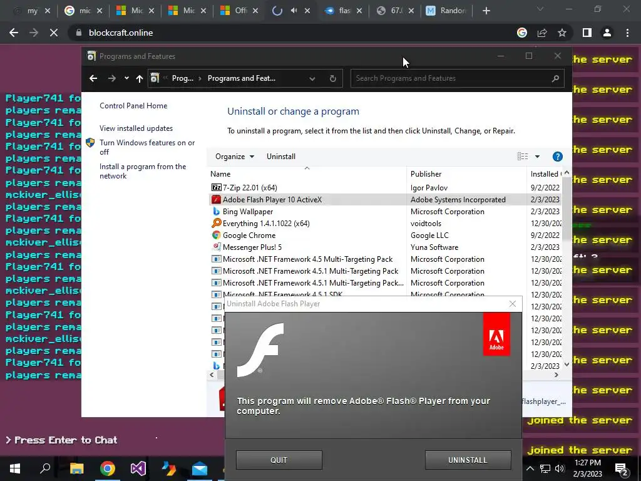Bookmark this page with star icon
Viewport: 641px width, 481px height.
(562, 33)
